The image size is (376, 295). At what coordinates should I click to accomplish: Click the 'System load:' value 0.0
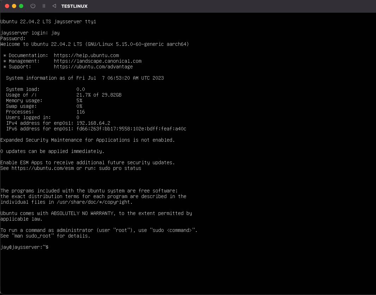(81, 90)
